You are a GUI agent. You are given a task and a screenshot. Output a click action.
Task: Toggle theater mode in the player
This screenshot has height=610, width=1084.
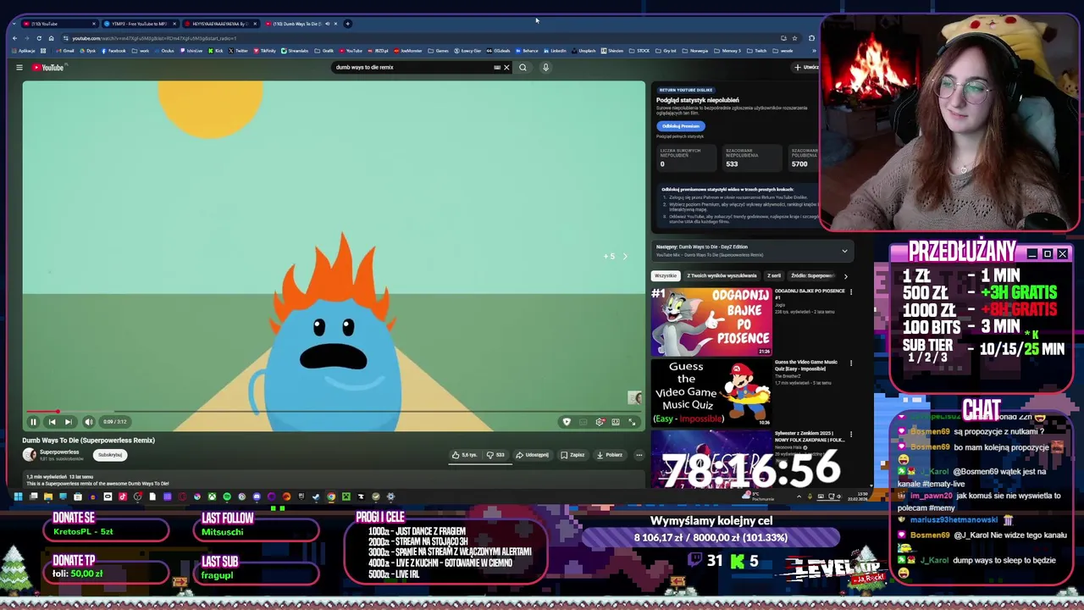616,422
